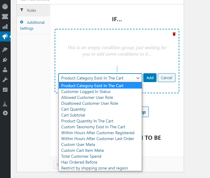Delete condition group with red trash icon
Screen dimensions: 210x178
point(174,34)
